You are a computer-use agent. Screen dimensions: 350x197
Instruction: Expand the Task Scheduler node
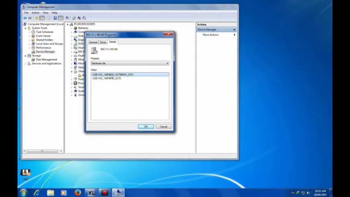(30, 32)
